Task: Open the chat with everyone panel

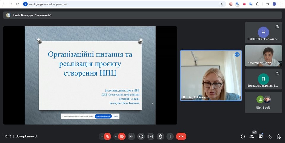Action: [x=261, y=136]
